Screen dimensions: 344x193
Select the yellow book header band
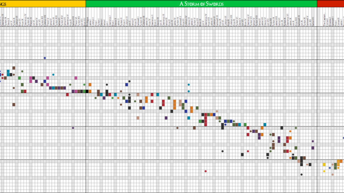(43, 4)
